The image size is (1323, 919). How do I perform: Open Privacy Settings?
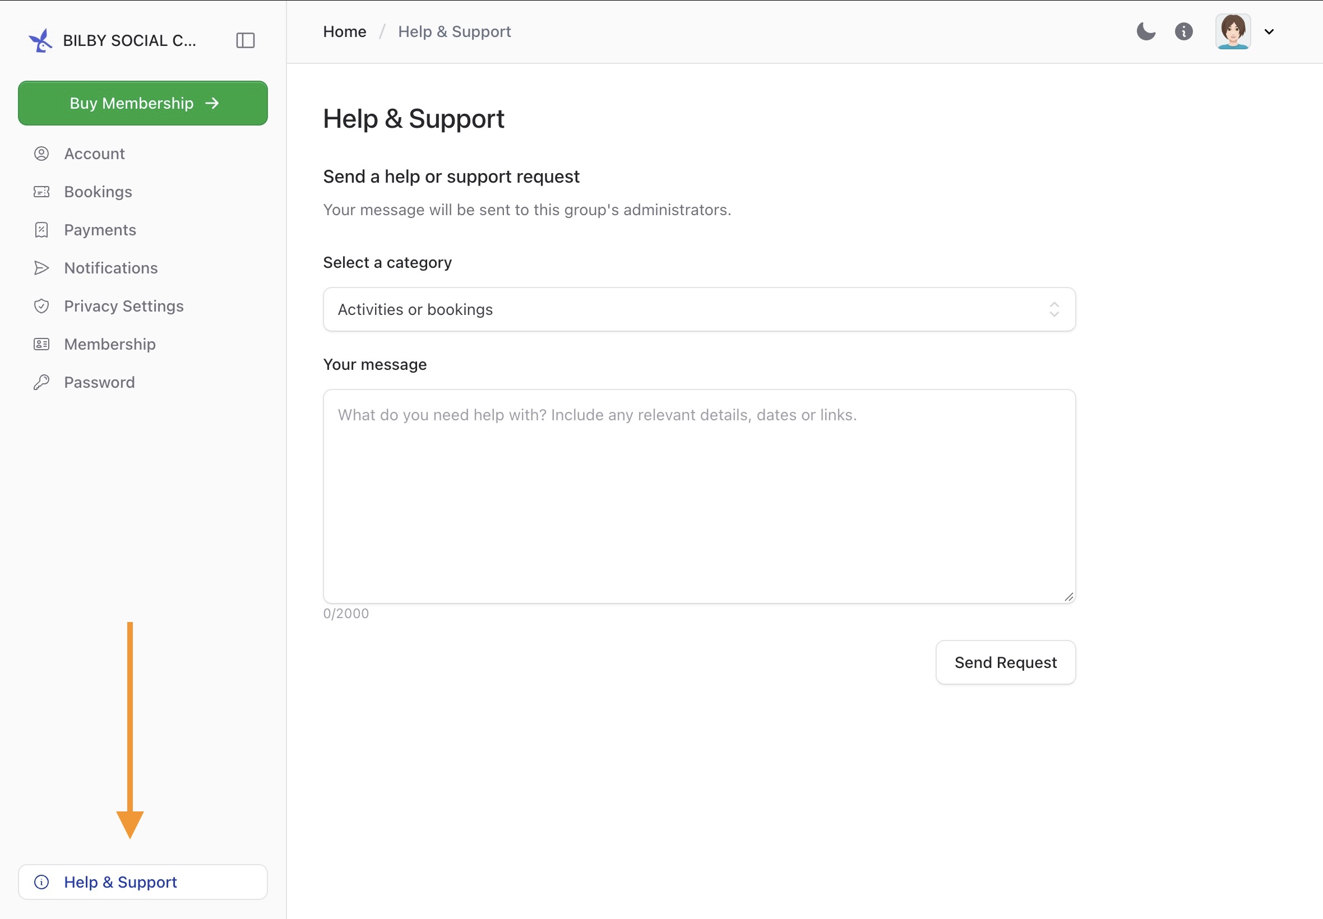click(x=143, y=306)
